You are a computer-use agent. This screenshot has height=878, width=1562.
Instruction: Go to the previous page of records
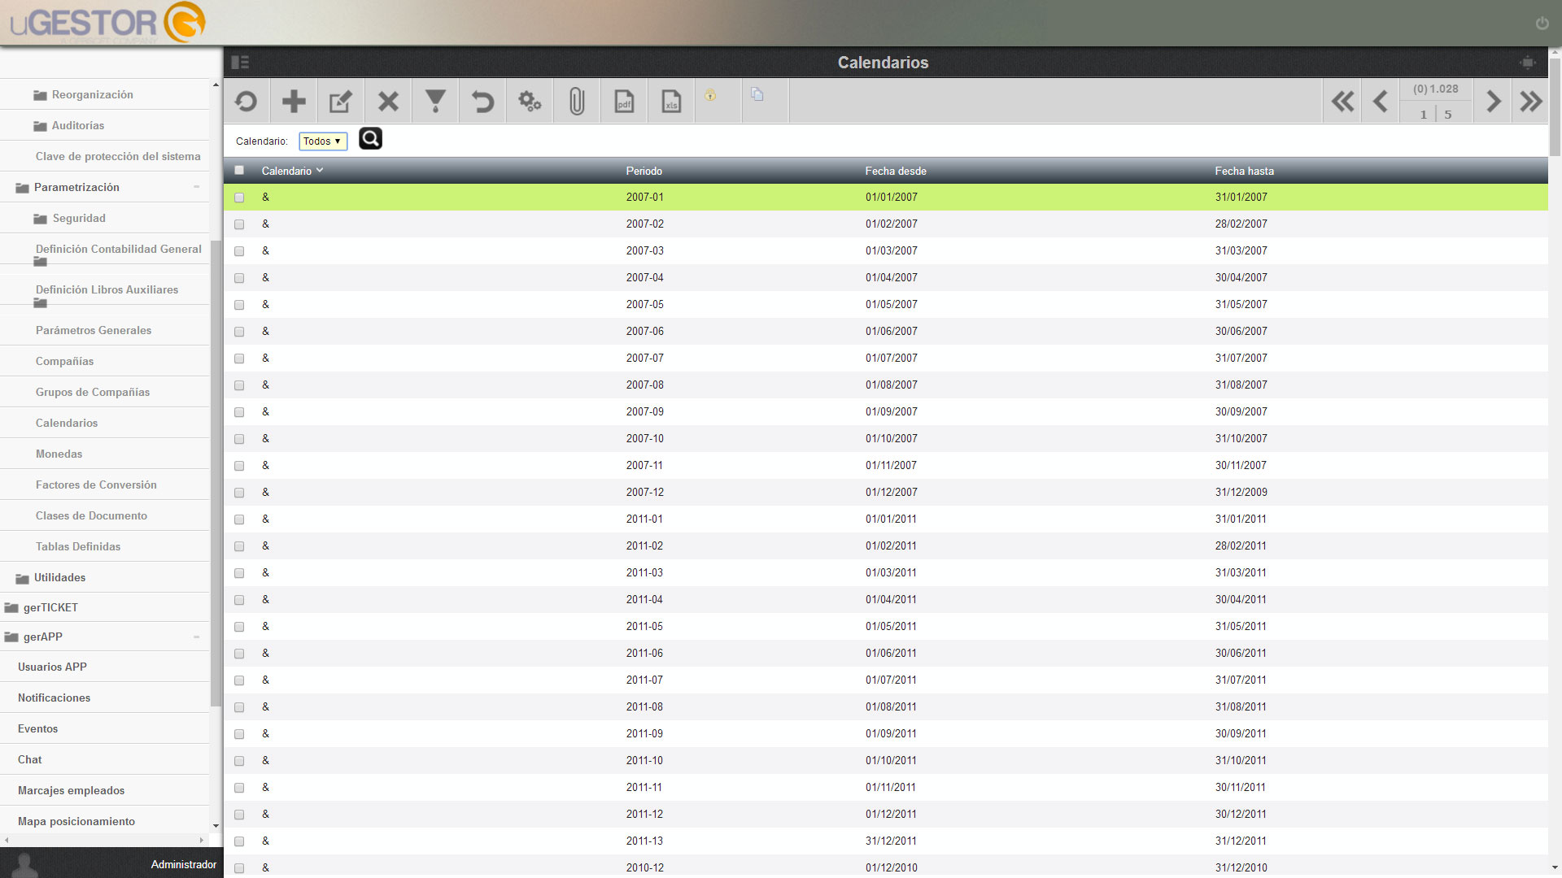coord(1380,102)
